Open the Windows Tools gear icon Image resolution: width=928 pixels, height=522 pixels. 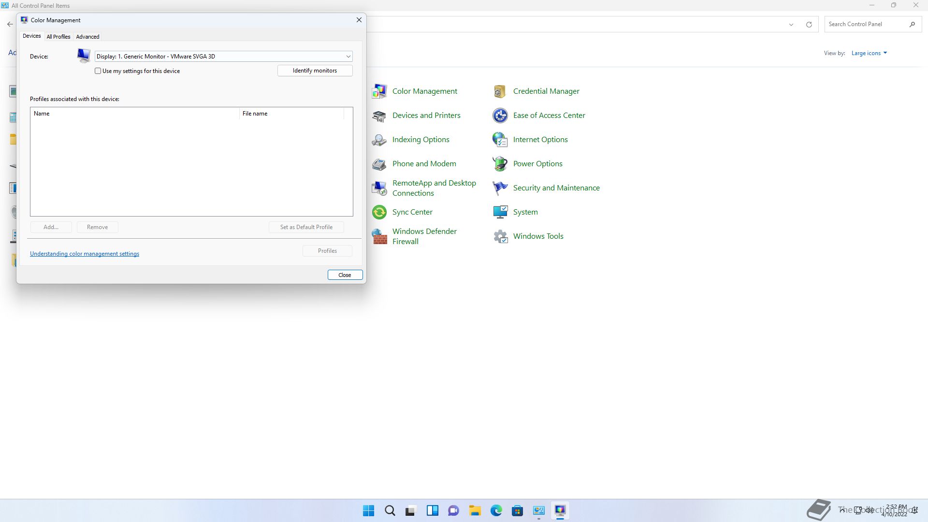500,236
